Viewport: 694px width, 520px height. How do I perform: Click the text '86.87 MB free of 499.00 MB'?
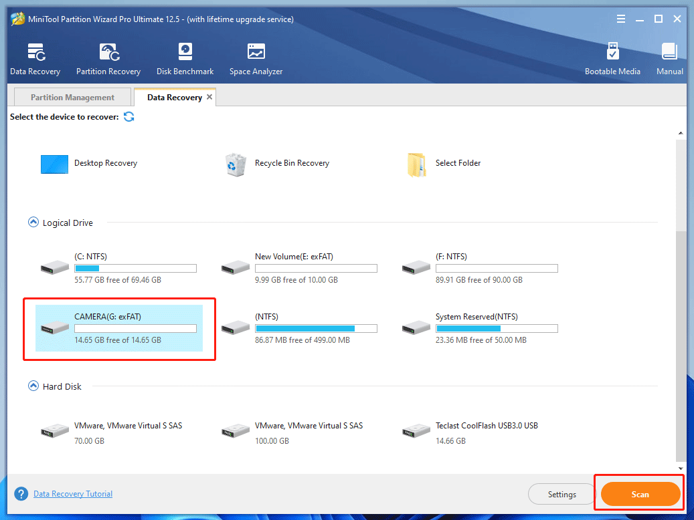pyautogui.click(x=302, y=340)
